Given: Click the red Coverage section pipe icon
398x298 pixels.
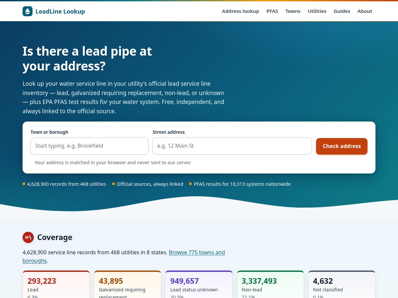Looking at the screenshot, I should pyautogui.click(x=28, y=237).
